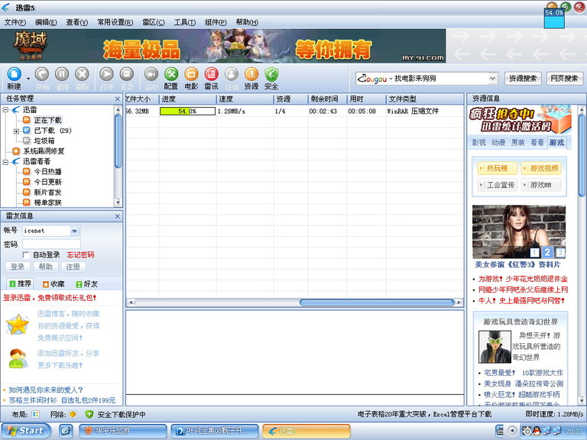Image resolution: width=587 pixels, height=440 pixels.
Task: Click the 进度 column header
Action: pos(187,99)
